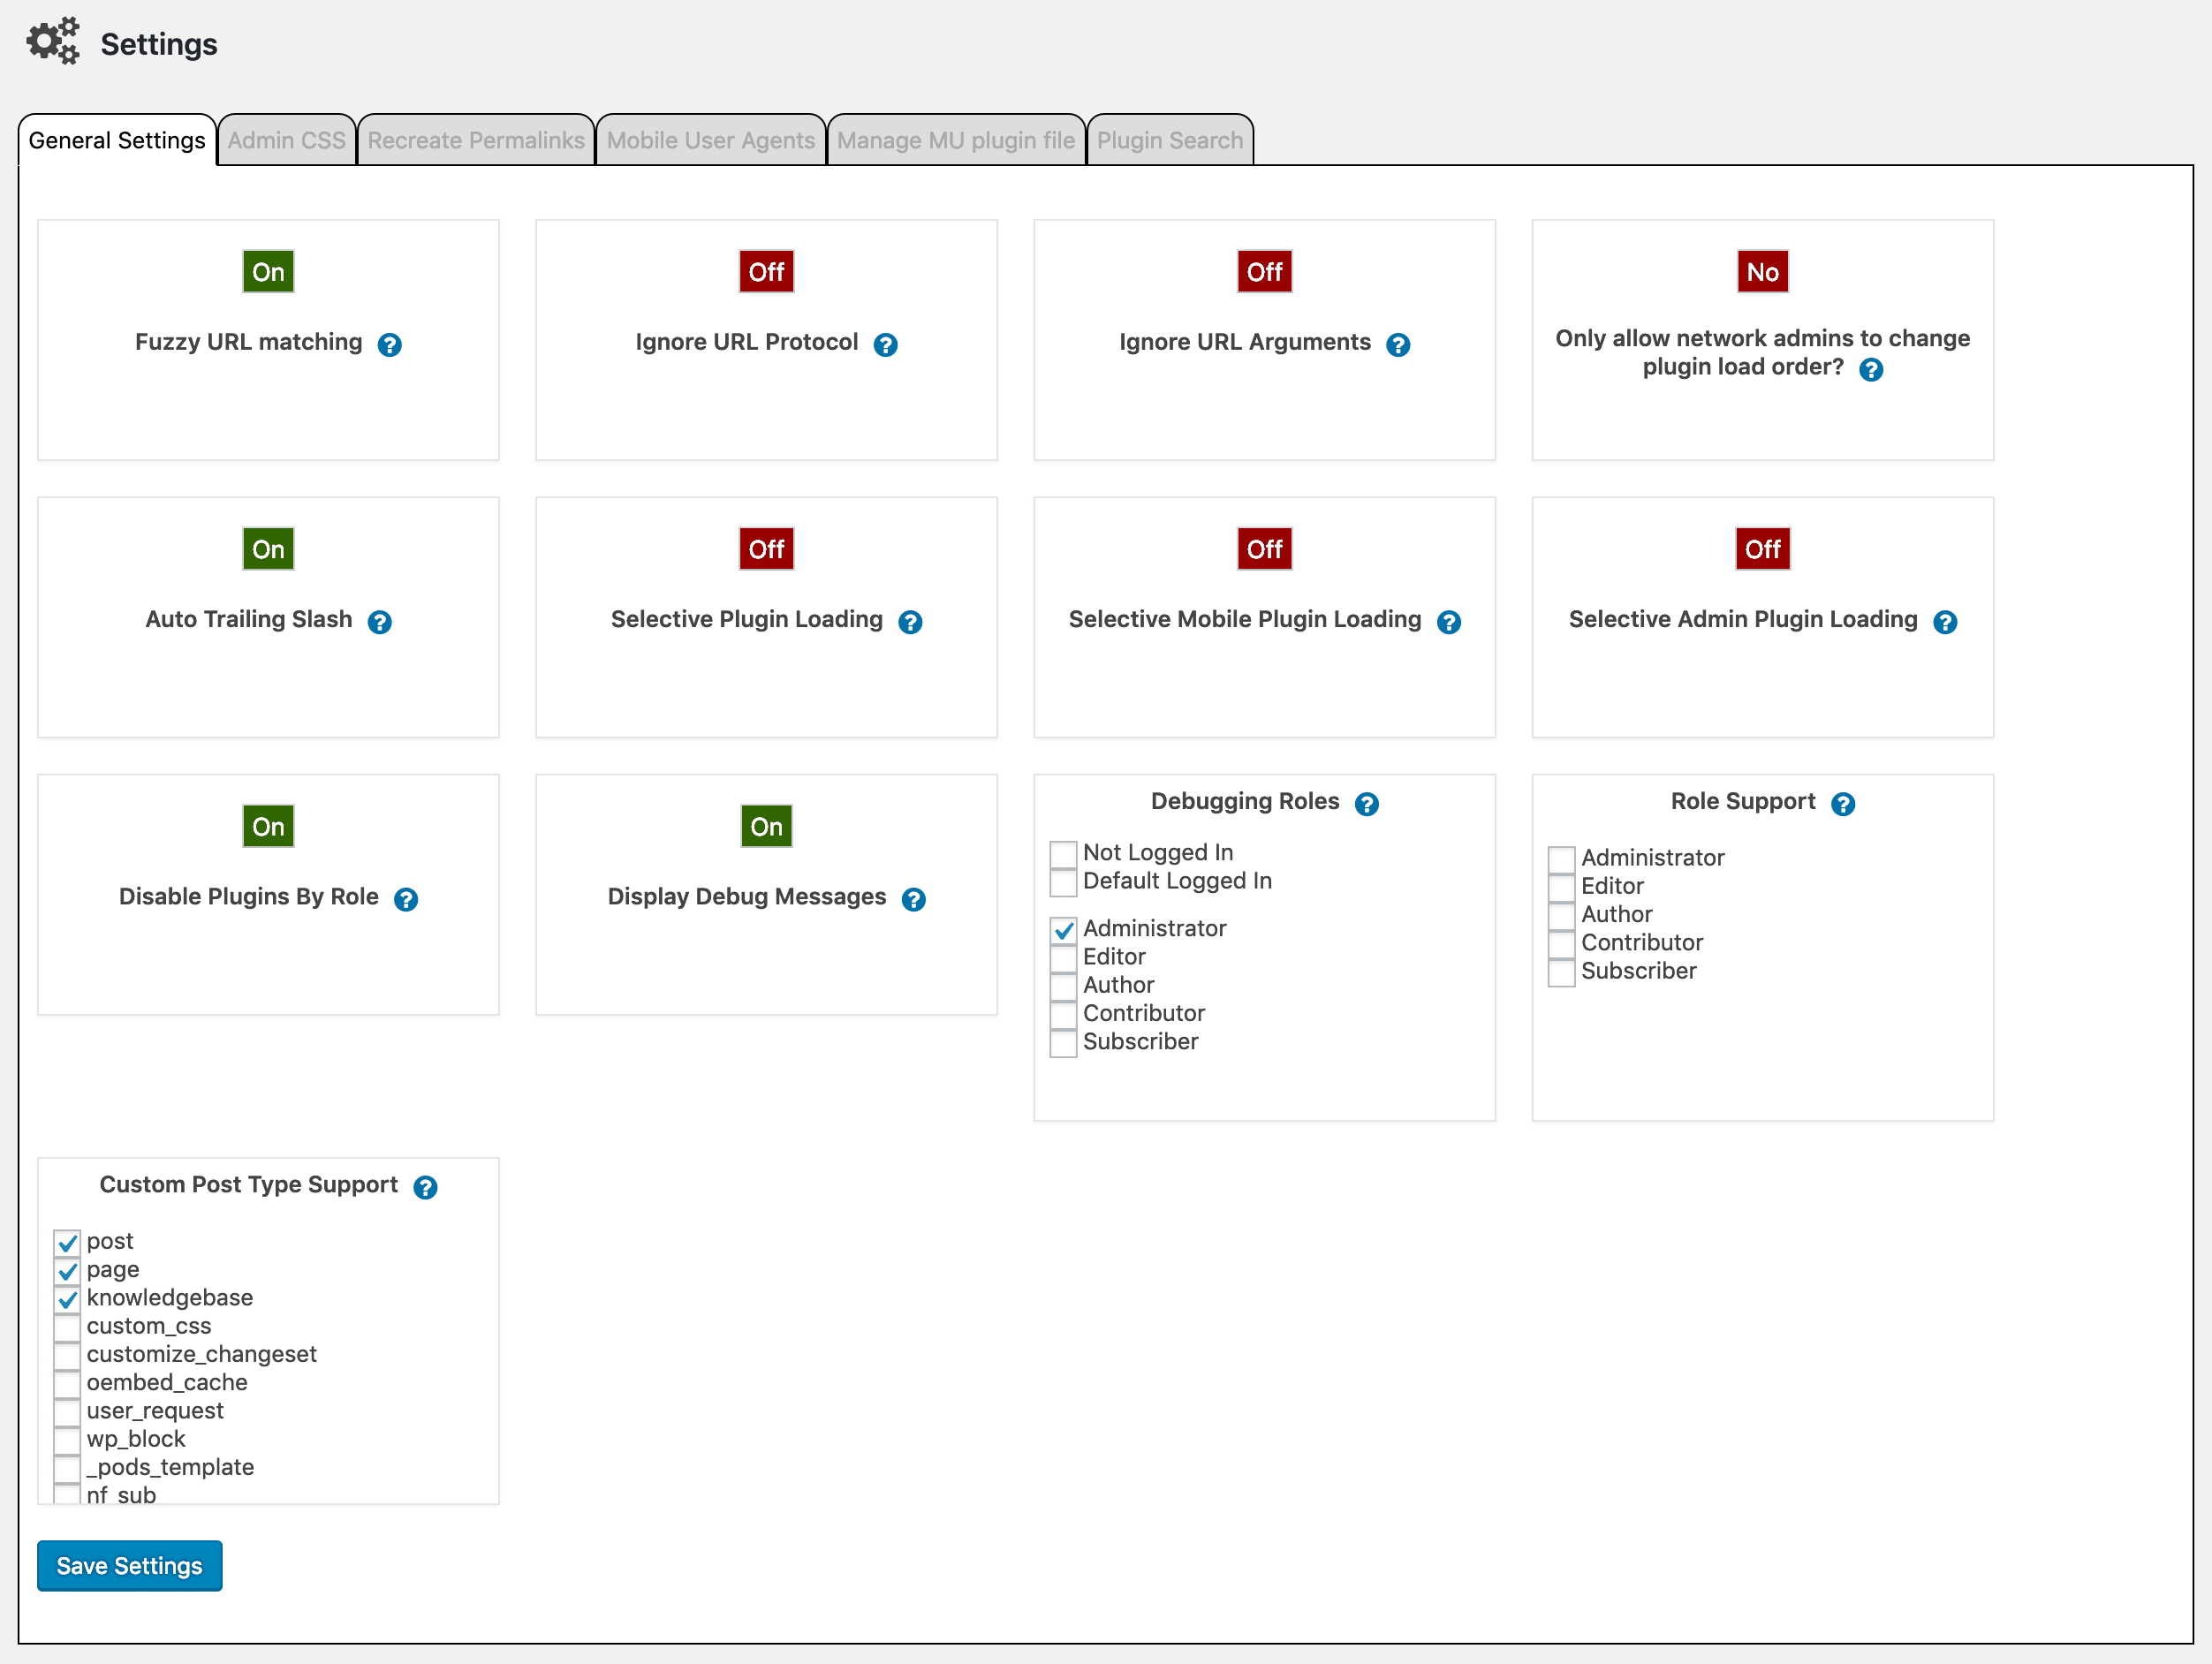The height and width of the screenshot is (1664, 2212).
Task: Open help for Disable Plugins By Role
Action: click(406, 899)
